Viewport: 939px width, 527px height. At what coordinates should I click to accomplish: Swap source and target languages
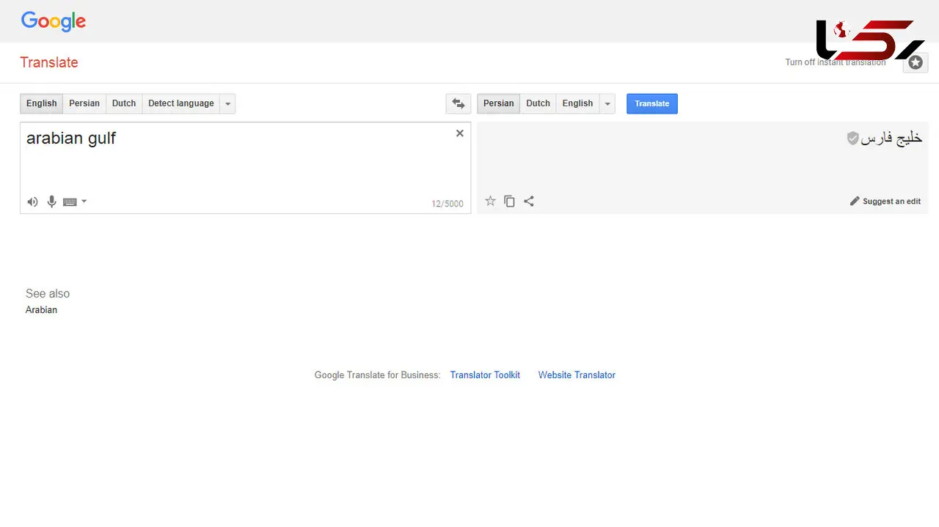pyautogui.click(x=458, y=103)
